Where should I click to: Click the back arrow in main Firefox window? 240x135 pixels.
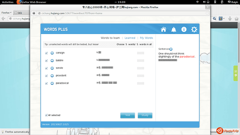(x=3, y=19)
